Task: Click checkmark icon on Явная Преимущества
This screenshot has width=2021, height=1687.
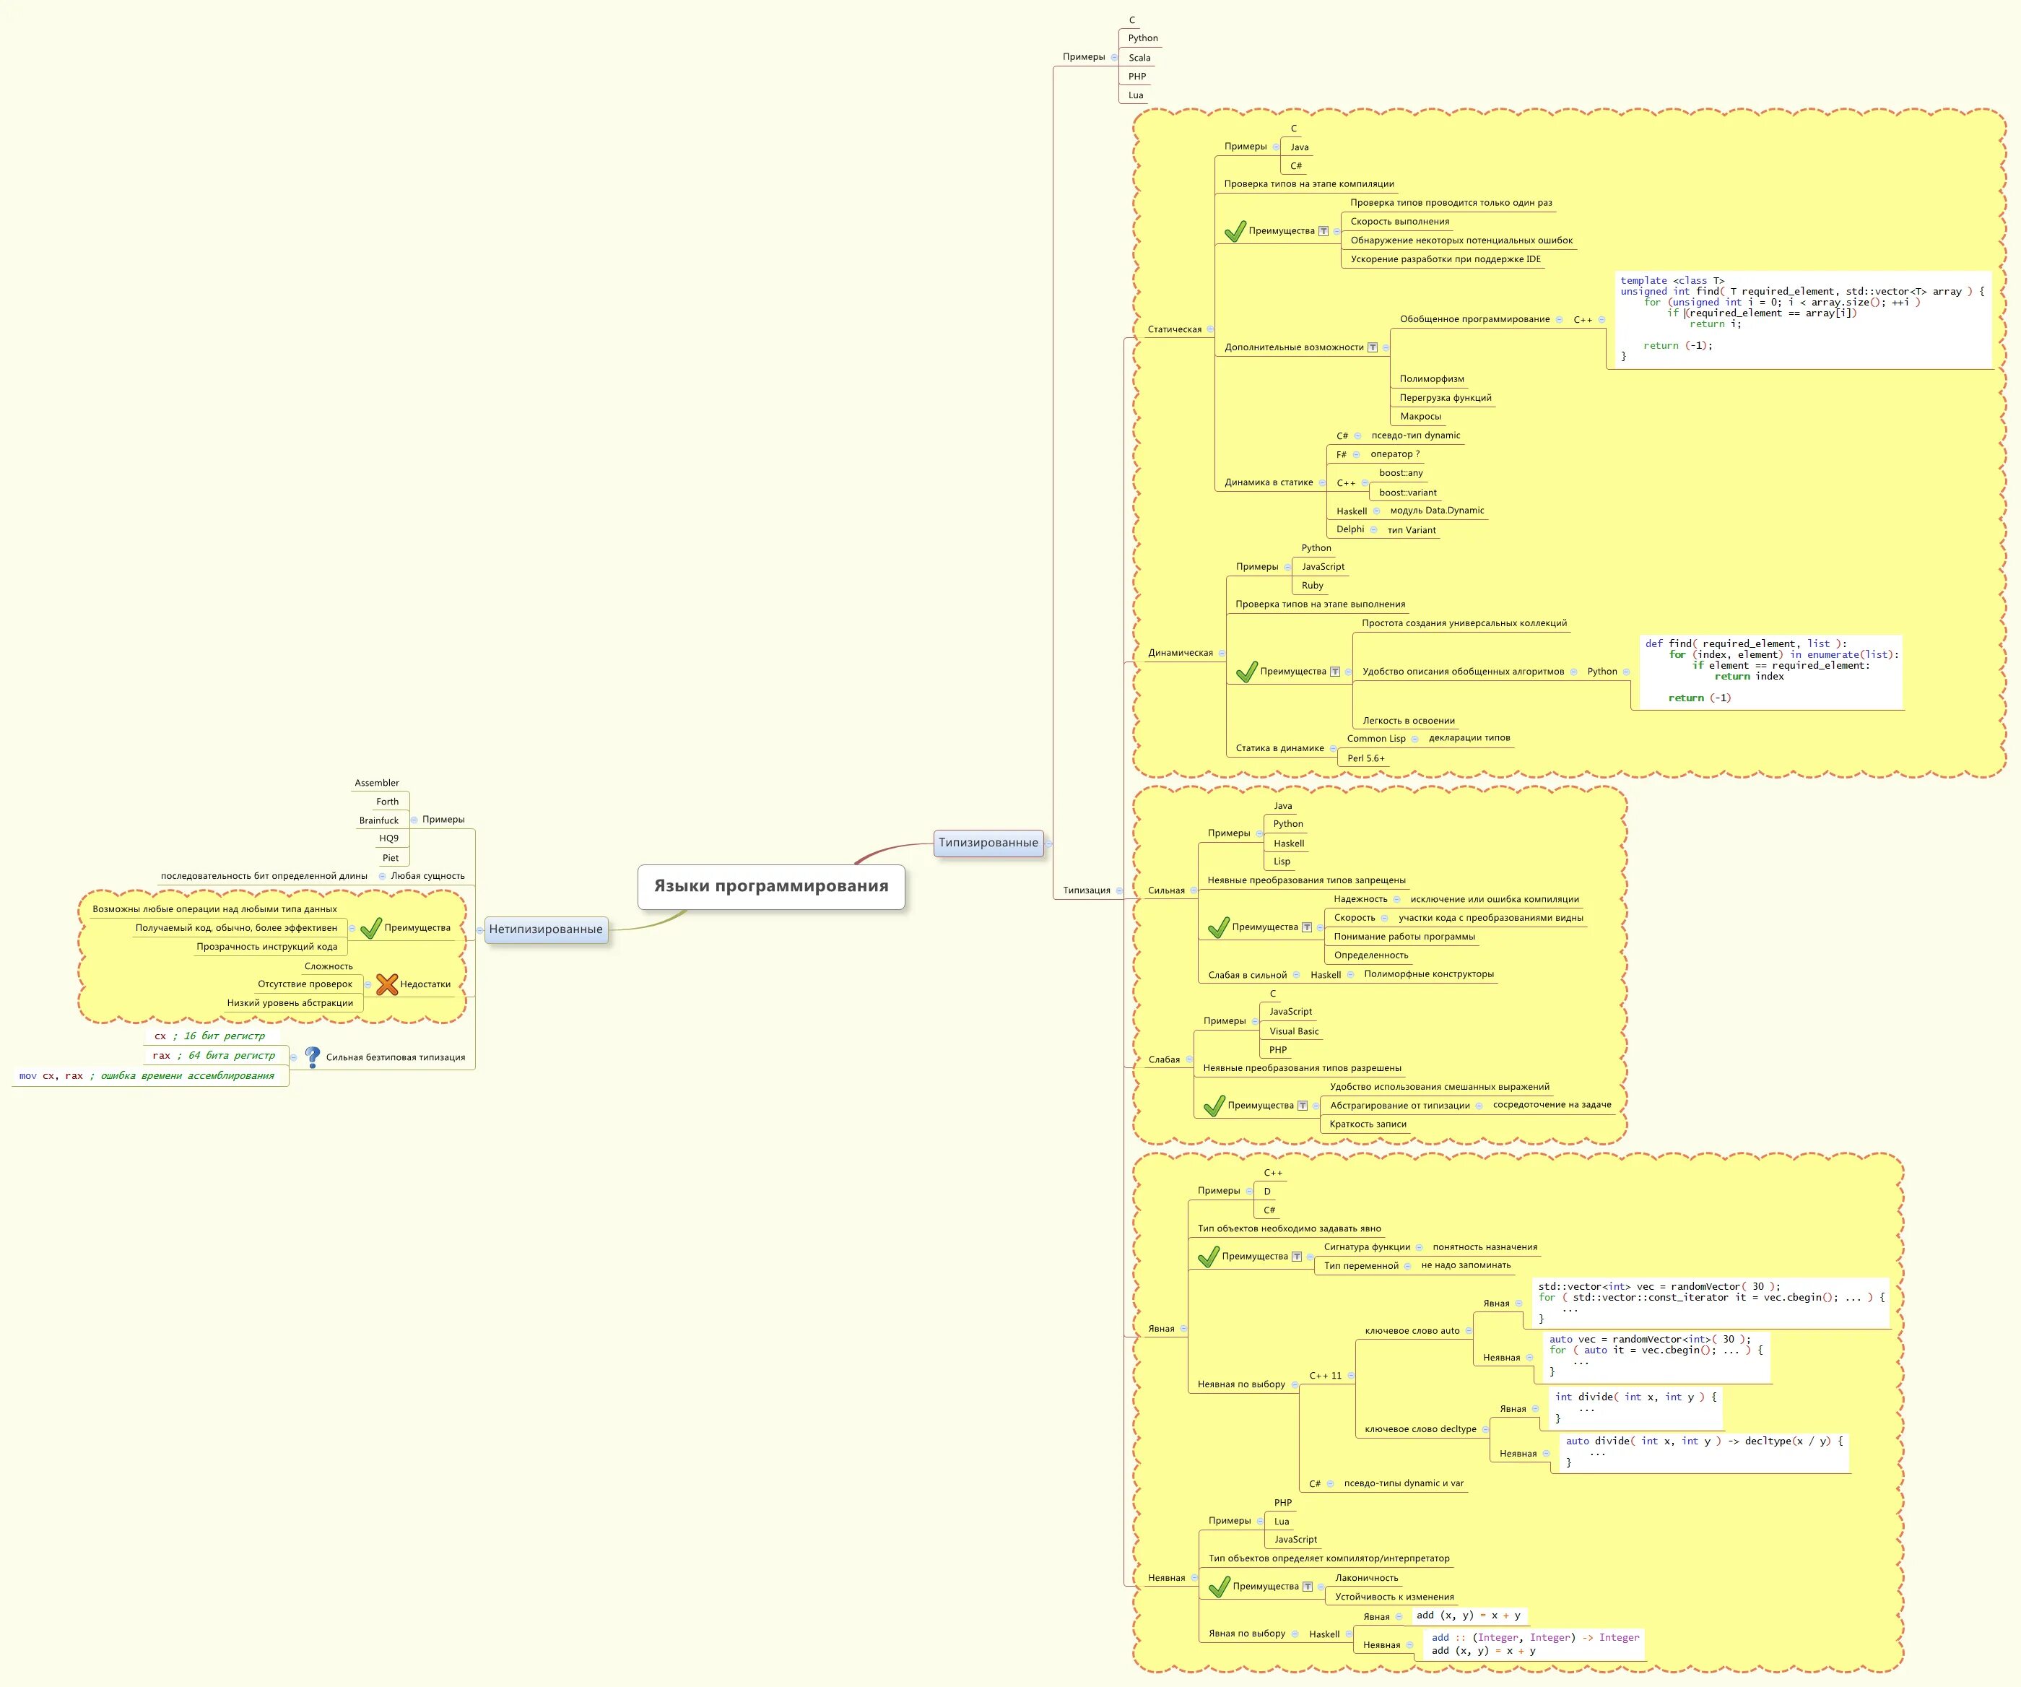Action: [x=1208, y=1256]
